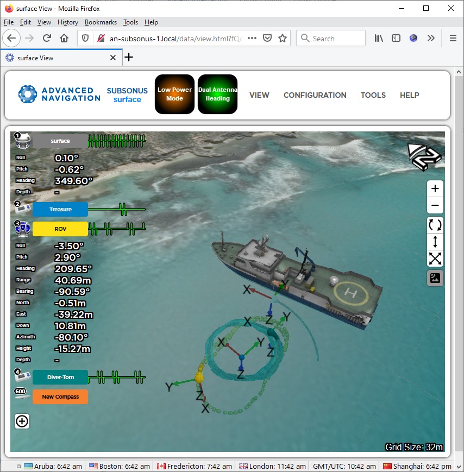Screen dimensions: 464x472
Task: Click the vertical arrows view tool
Action: point(435,242)
